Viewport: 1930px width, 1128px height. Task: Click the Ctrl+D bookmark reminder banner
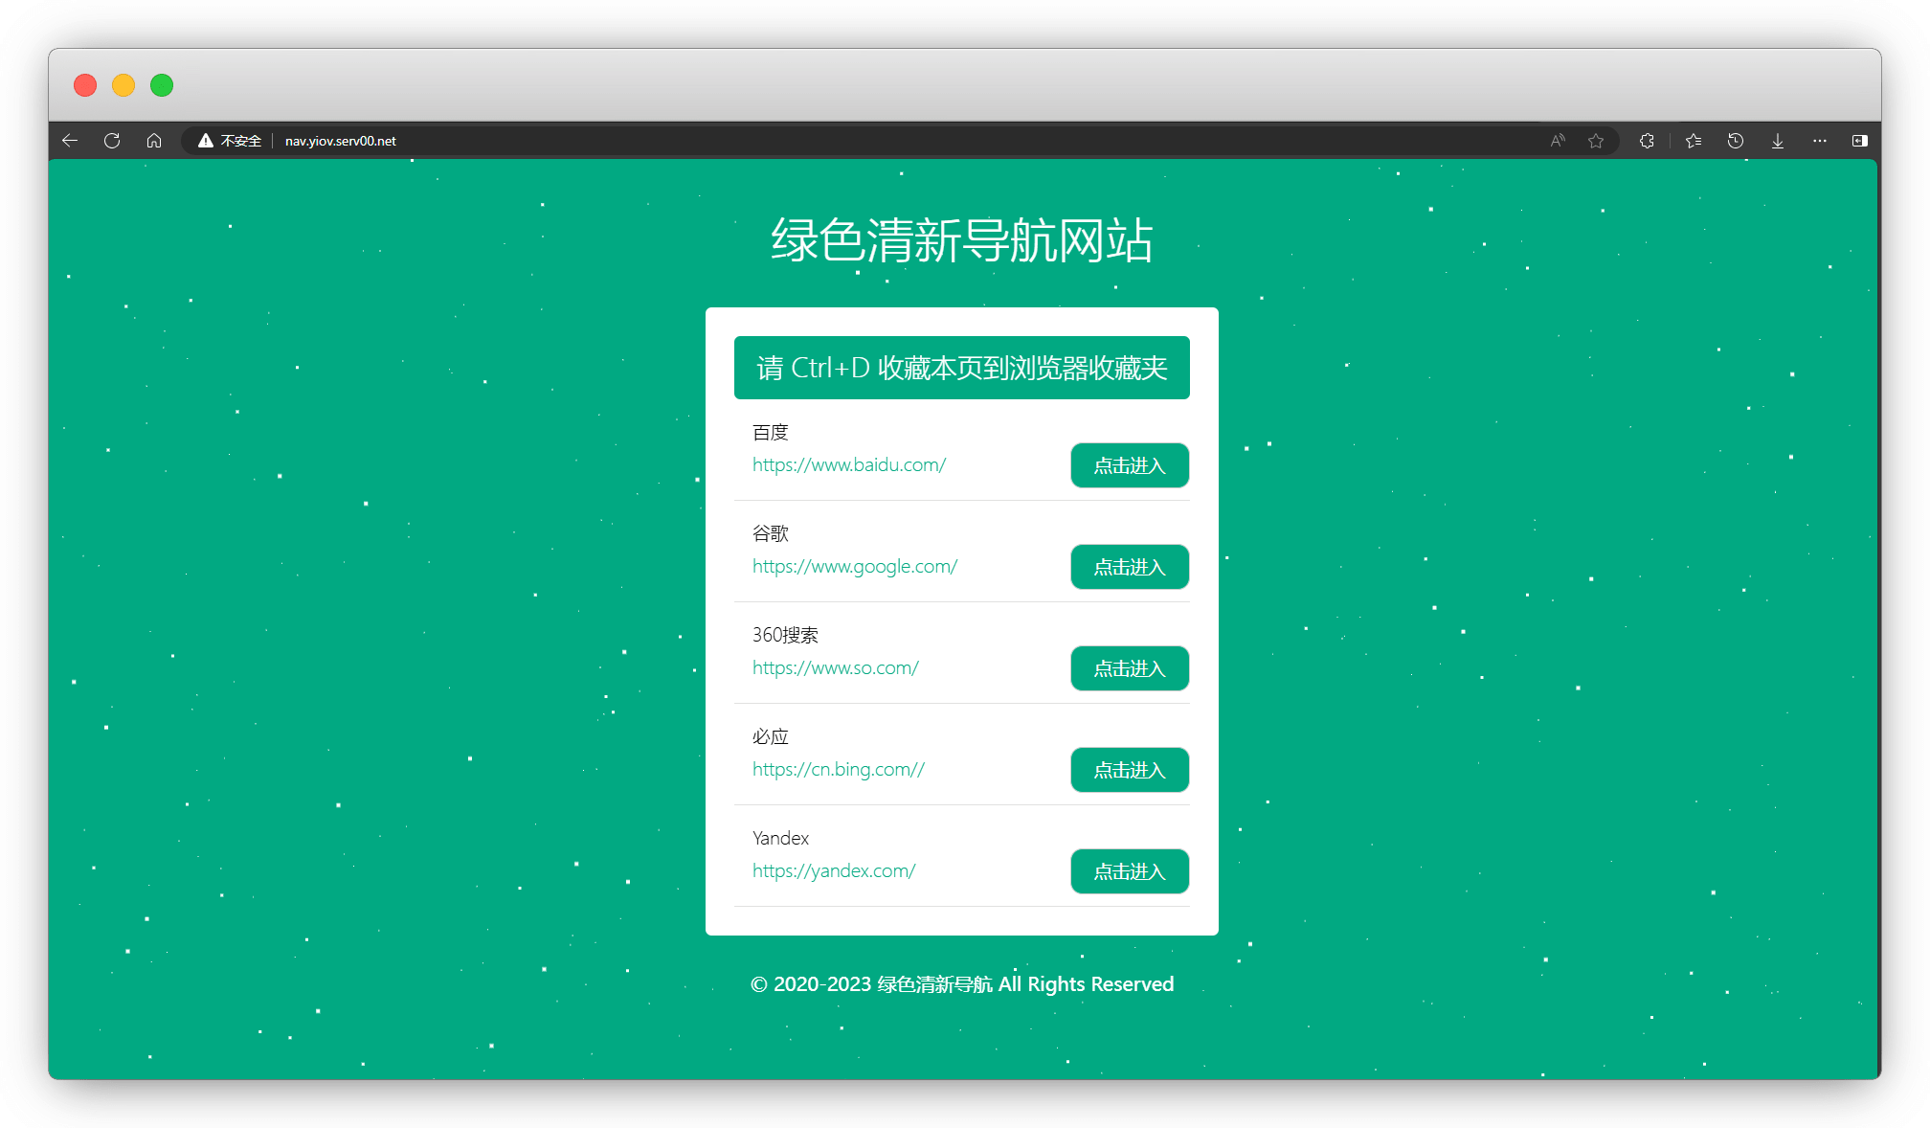point(961,368)
